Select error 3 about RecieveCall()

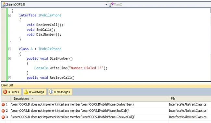[x=106, y=117]
